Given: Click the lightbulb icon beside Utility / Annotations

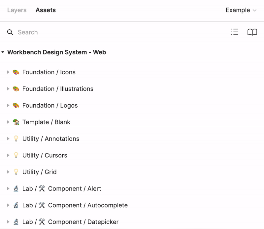Looking at the screenshot, I should [x=16, y=139].
